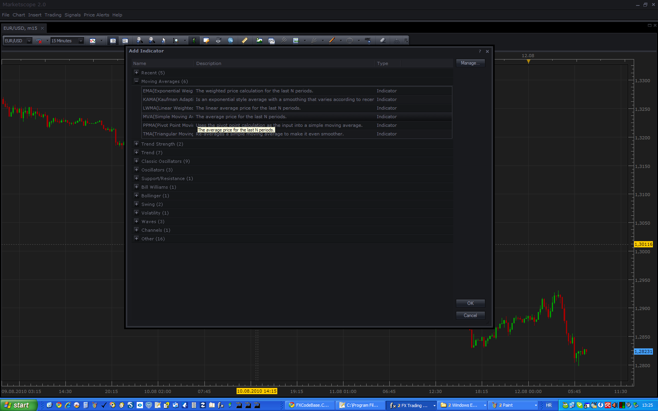Click the linked instruments icon with red X
Screen dimensions: 658x411
tap(39, 40)
